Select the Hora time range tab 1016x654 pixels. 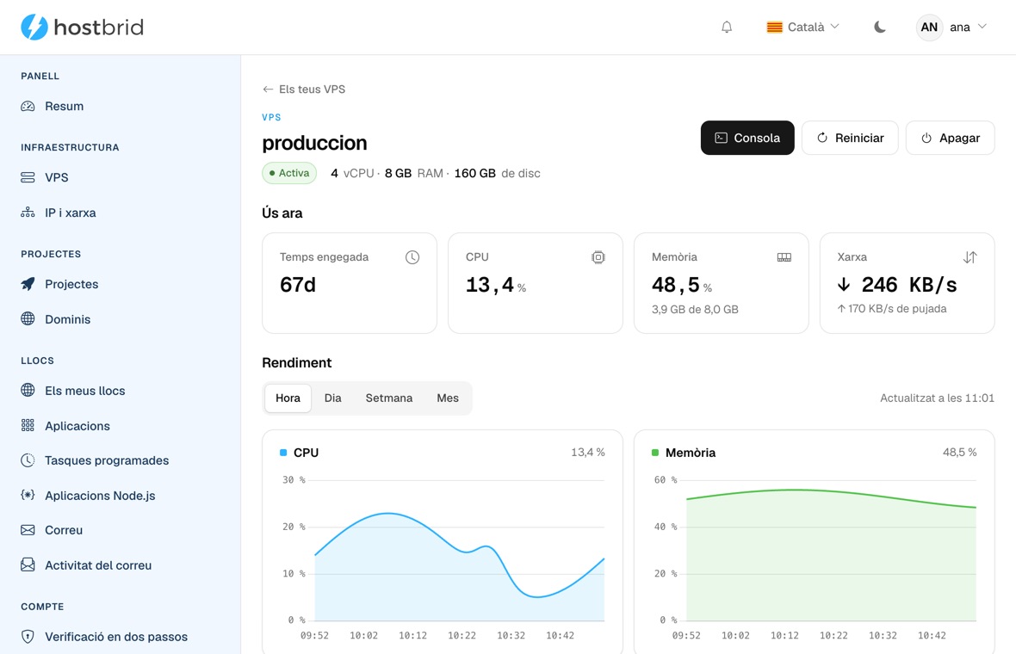[x=288, y=398]
